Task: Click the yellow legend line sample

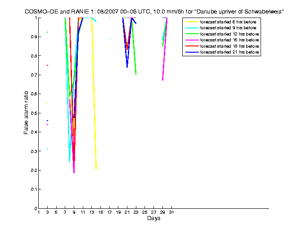Action: 192,22
